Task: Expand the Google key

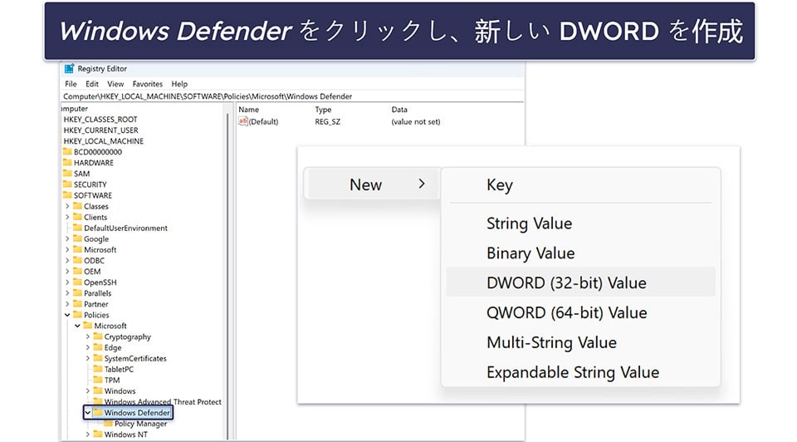Action: (67, 238)
